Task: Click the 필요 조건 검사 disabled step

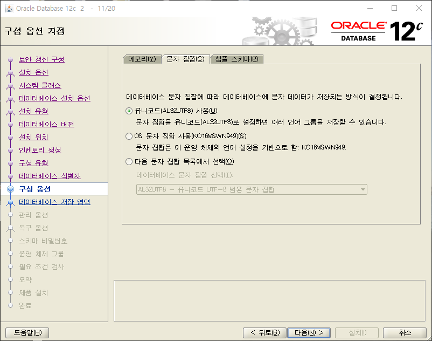Action: click(x=41, y=267)
